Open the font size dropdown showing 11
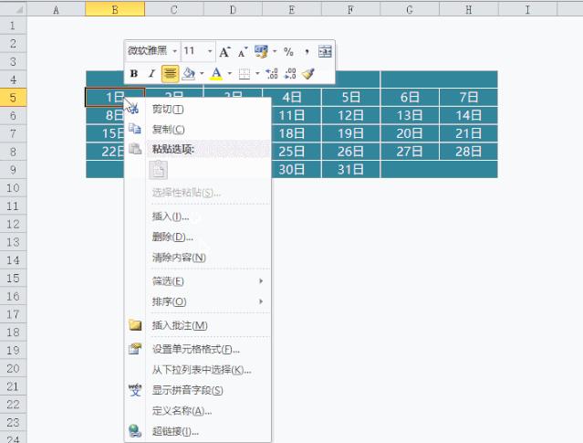 (210, 51)
